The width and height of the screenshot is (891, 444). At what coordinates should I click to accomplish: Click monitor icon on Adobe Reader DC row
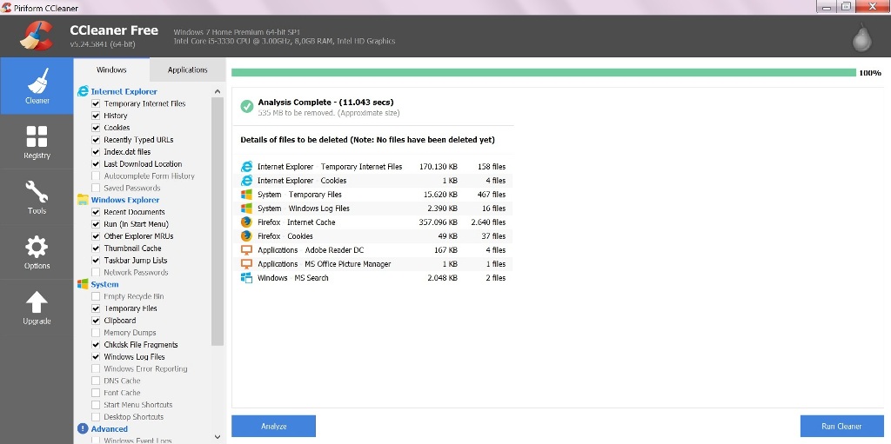pyautogui.click(x=246, y=250)
